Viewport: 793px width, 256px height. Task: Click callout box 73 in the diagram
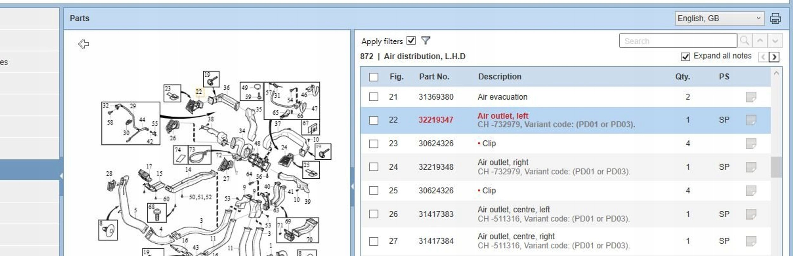[200, 154]
